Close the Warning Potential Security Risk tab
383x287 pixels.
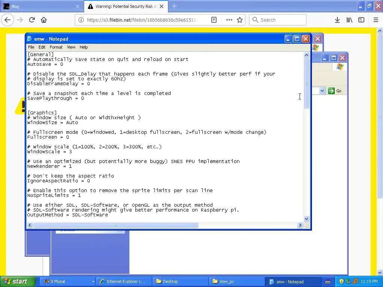pyautogui.click(x=162, y=6)
